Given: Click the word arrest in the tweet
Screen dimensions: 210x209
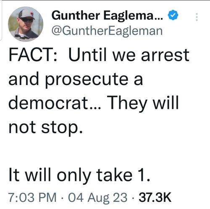Looking at the screenshot, I should pos(165,55).
